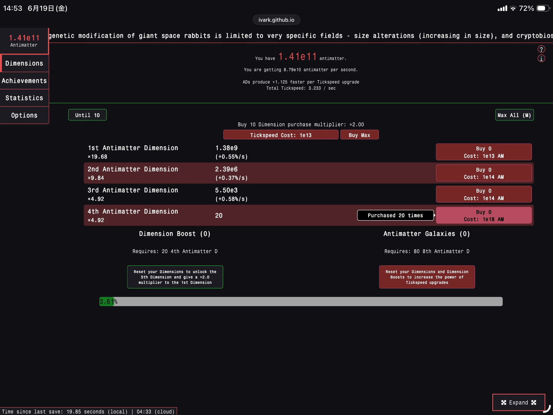Image resolution: width=553 pixels, height=415 pixels.
Task: Click the 3.61% progress bar
Action: point(301,302)
